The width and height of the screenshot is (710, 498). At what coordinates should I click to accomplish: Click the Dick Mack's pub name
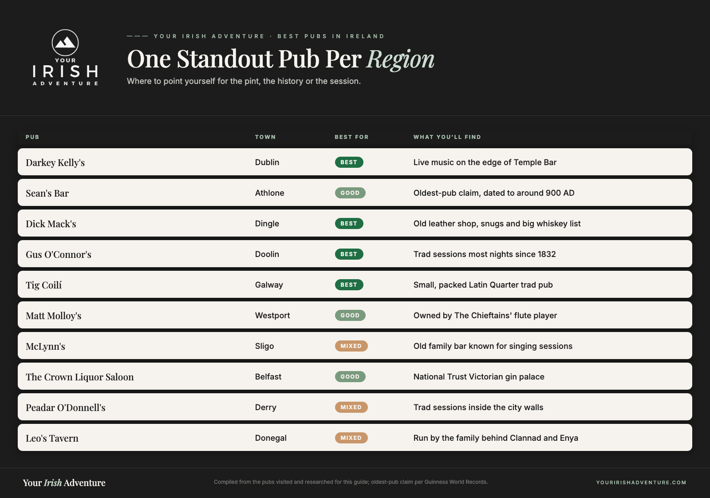point(51,224)
